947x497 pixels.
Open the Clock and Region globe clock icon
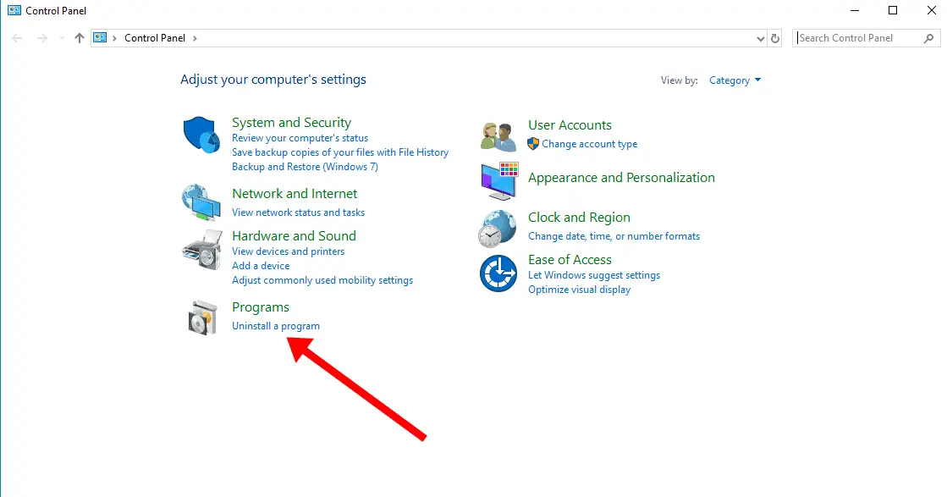tap(498, 229)
